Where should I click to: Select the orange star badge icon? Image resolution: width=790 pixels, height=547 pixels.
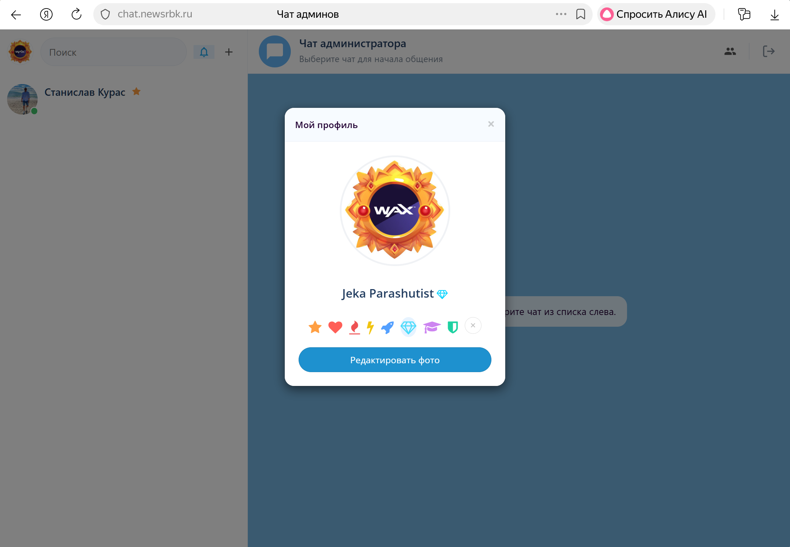(x=315, y=327)
